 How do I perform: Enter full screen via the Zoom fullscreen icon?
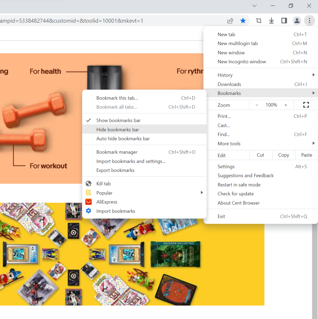[x=306, y=105]
